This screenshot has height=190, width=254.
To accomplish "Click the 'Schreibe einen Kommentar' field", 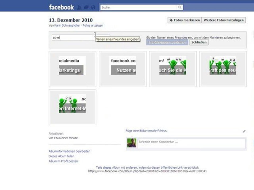I will (192, 144).
